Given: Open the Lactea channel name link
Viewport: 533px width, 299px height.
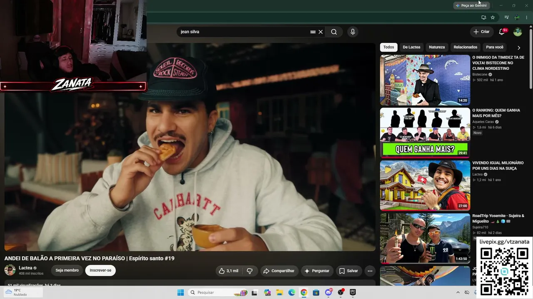Looking at the screenshot, I should [25, 268].
